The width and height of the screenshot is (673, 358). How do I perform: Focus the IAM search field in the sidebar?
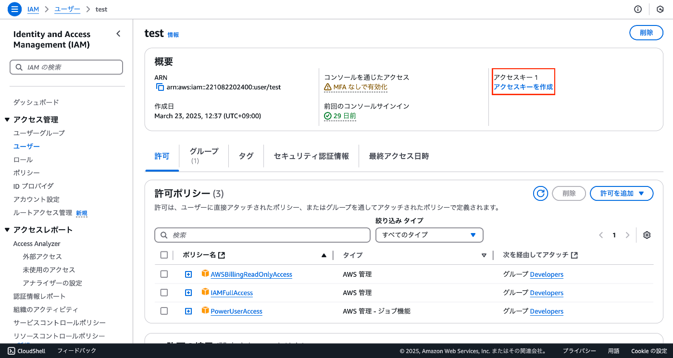tap(66, 67)
